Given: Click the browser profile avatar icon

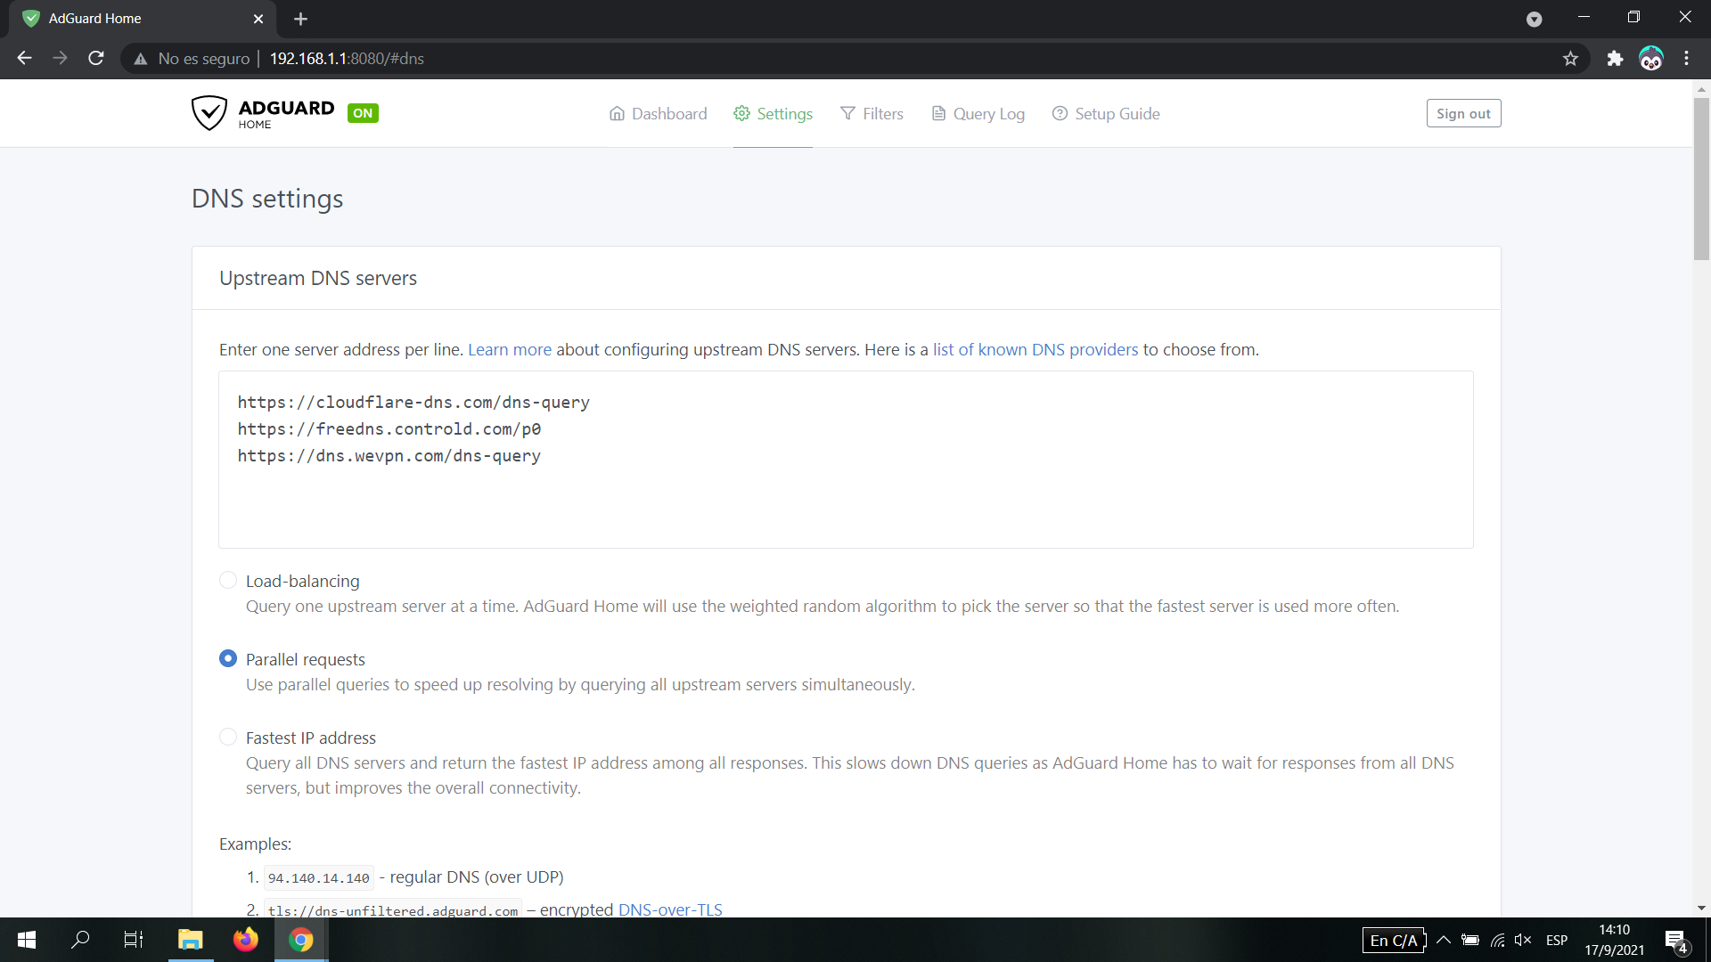Looking at the screenshot, I should pyautogui.click(x=1650, y=59).
